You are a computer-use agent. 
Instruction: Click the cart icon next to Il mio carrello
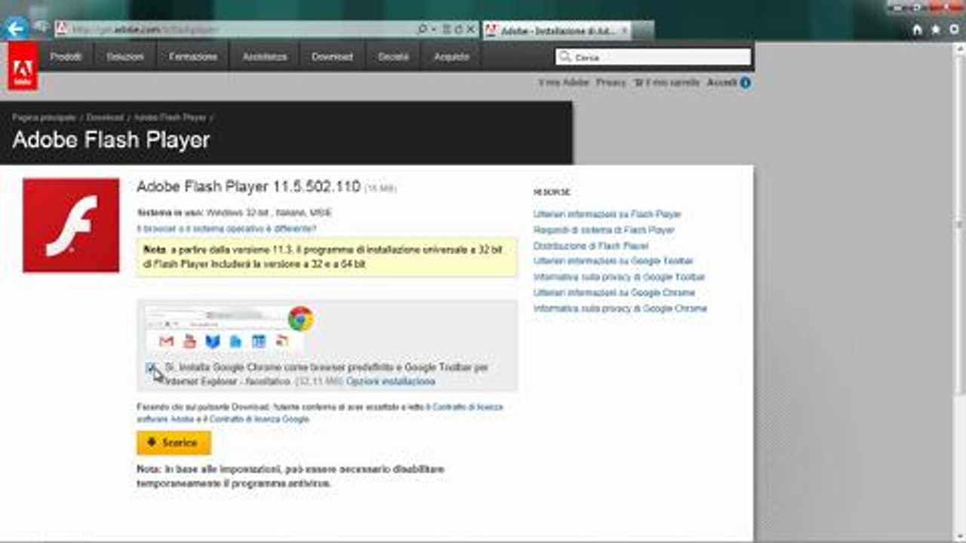click(x=638, y=82)
